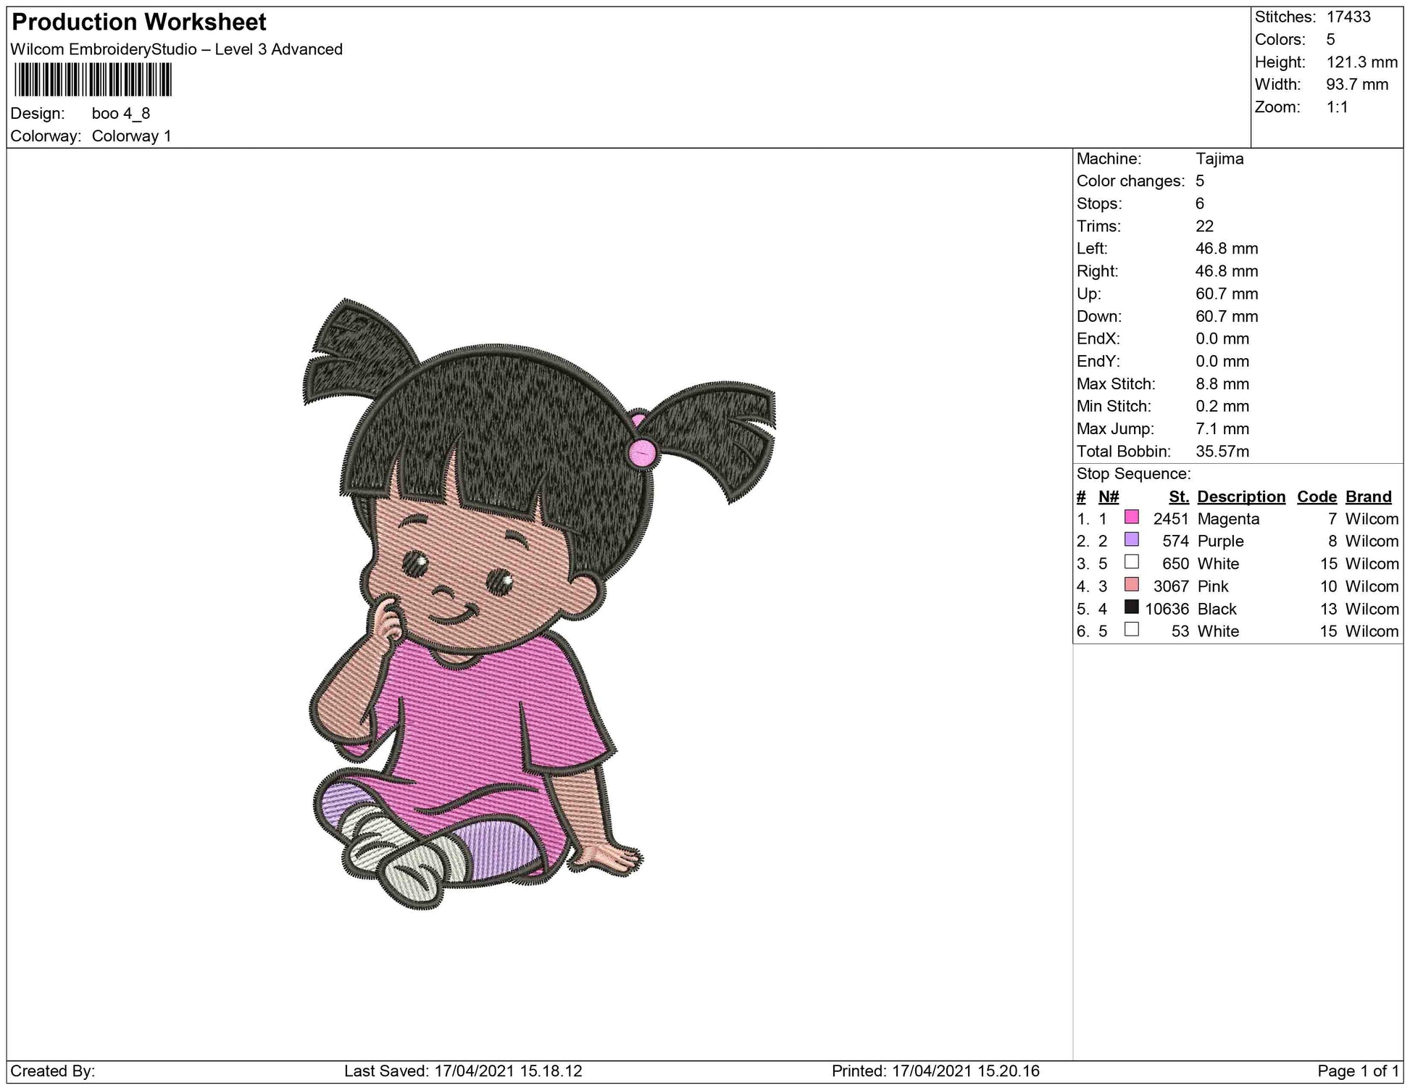
Task: Click the Magenta color swatch
Action: pos(1131,517)
